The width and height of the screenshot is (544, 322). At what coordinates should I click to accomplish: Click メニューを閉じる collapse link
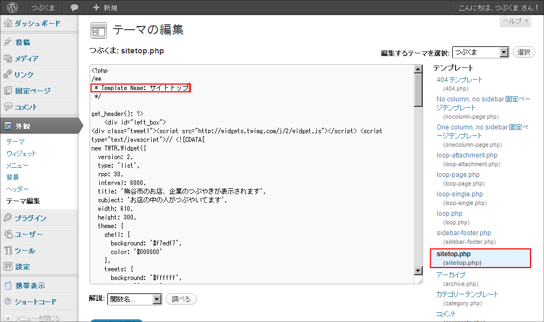[37, 318]
